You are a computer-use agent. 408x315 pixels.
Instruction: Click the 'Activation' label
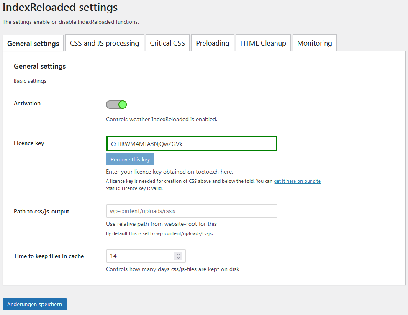click(27, 103)
